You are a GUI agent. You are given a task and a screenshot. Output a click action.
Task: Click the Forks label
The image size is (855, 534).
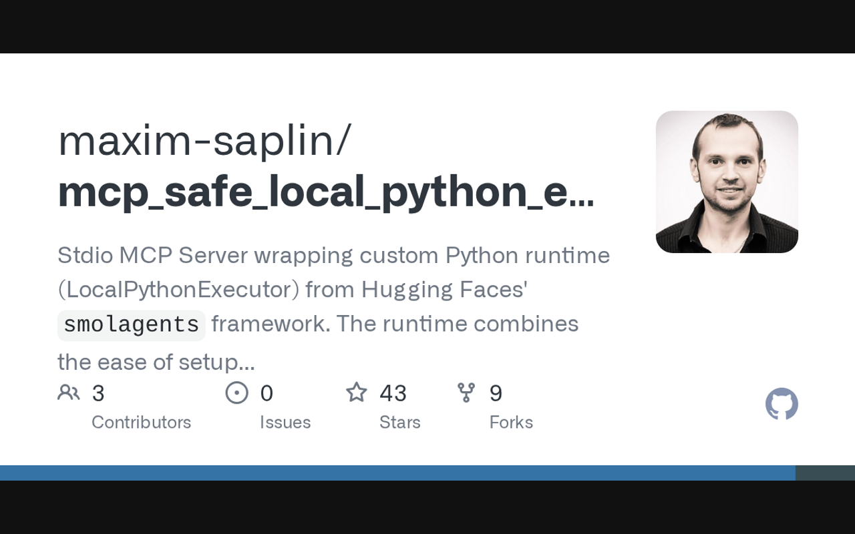coord(511,423)
